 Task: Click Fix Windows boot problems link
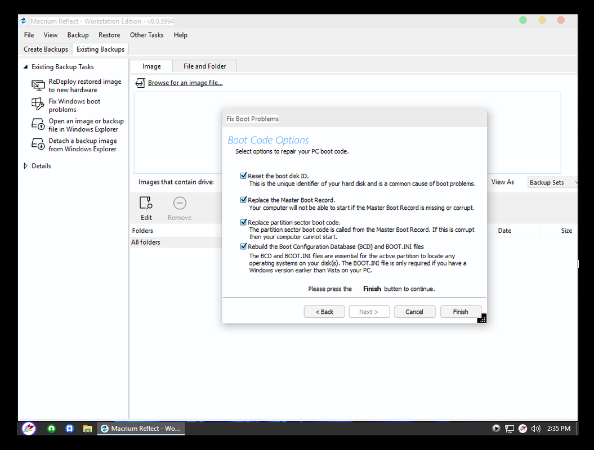pyautogui.click(x=74, y=105)
